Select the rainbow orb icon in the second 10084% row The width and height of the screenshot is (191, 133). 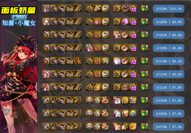tap(133, 113)
